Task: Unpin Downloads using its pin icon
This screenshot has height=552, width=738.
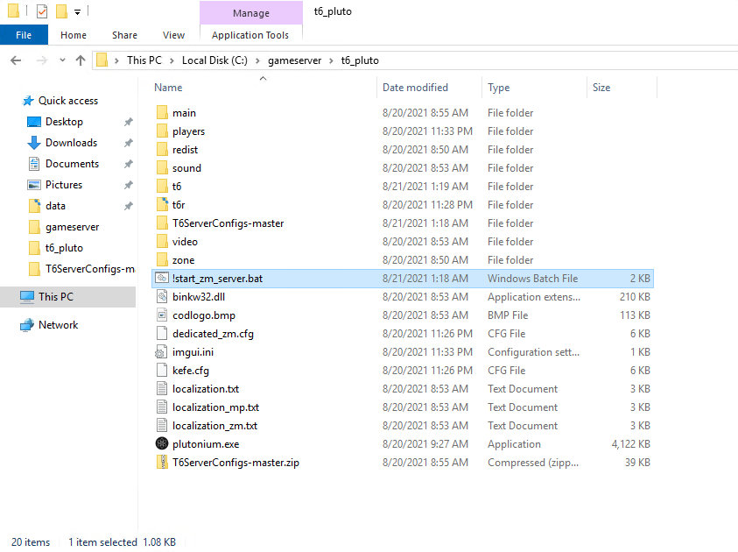Action: (128, 143)
